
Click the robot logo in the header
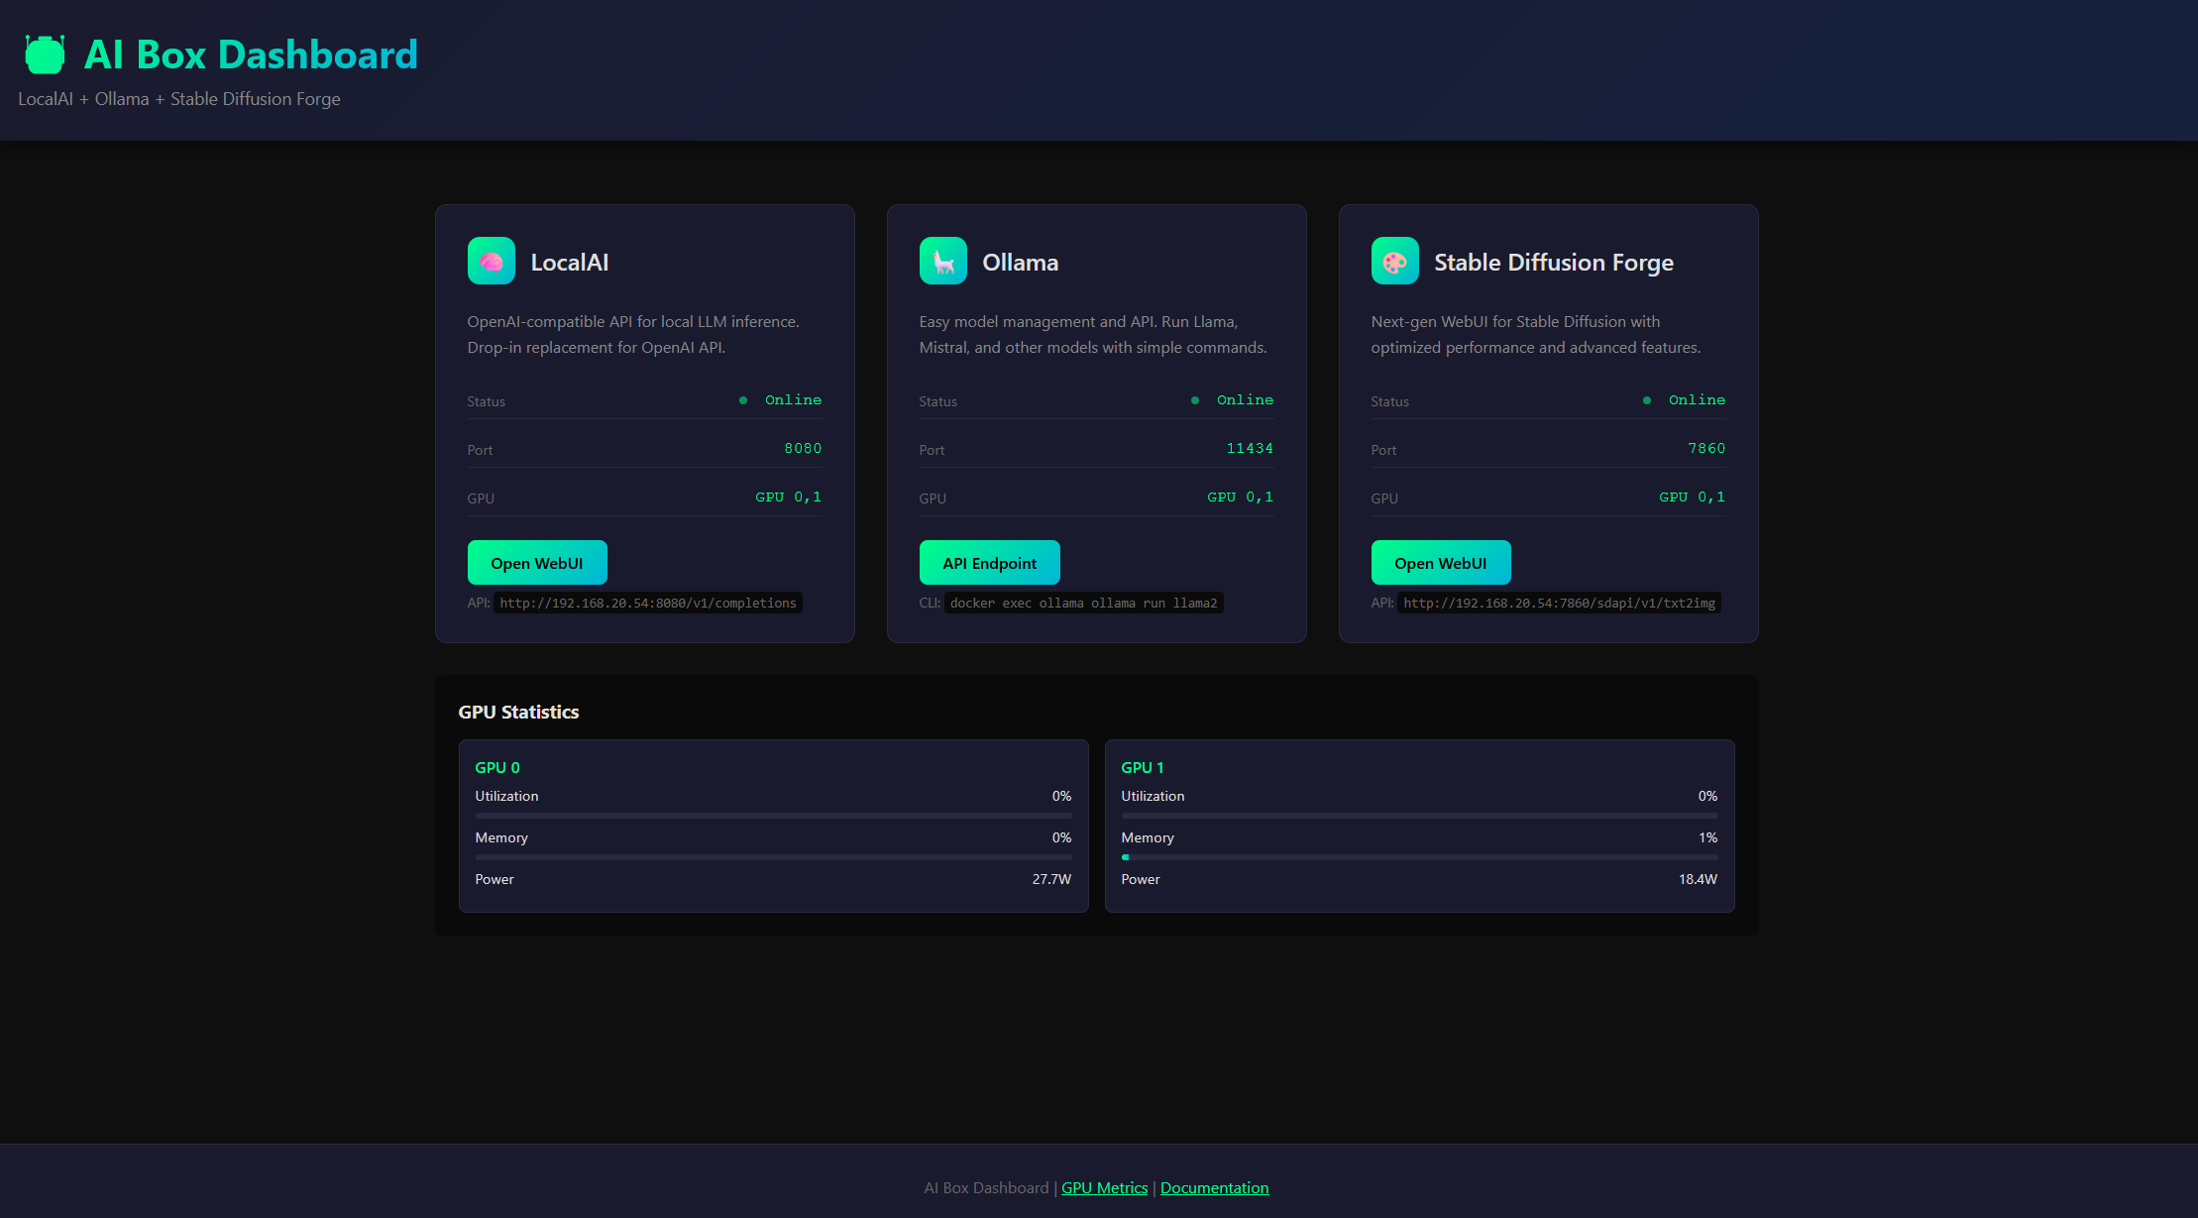(x=44, y=55)
